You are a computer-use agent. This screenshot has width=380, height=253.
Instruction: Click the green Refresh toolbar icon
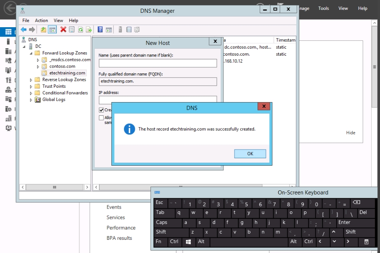click(x=80, y=30)
